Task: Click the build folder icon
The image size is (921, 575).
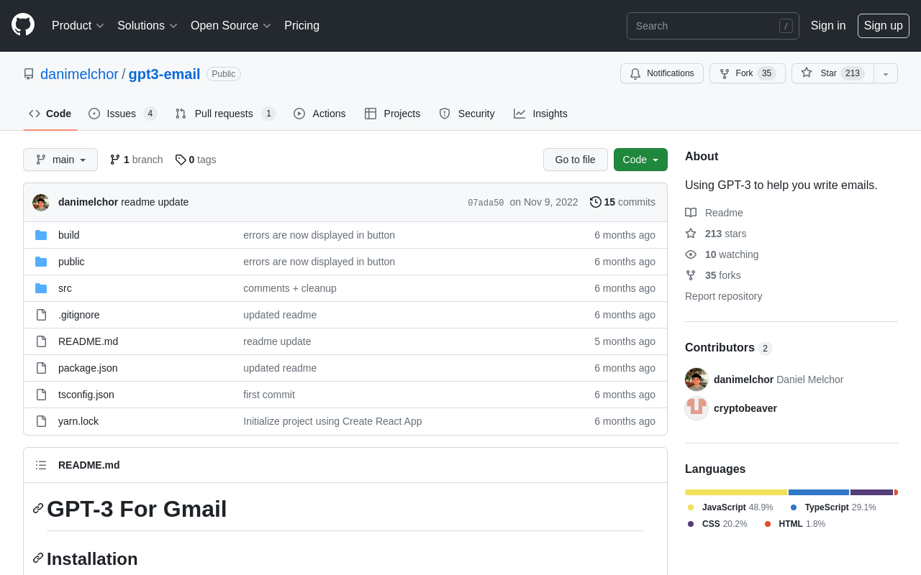Action: pyautogui.click(x=41, y=235)
